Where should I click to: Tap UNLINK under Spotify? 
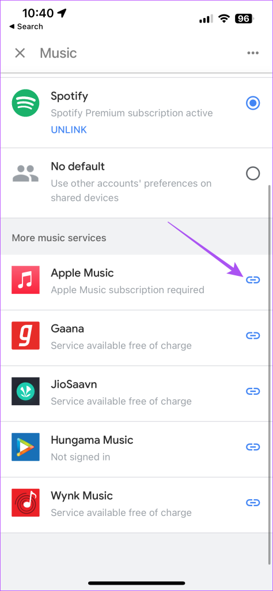pos(69,130)
